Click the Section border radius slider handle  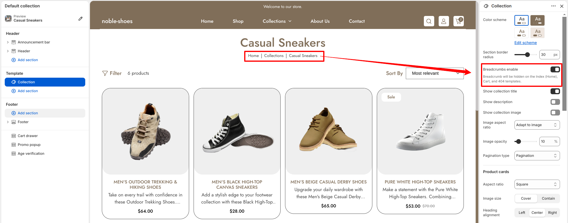pyautogui.click(x=527, y=55)
